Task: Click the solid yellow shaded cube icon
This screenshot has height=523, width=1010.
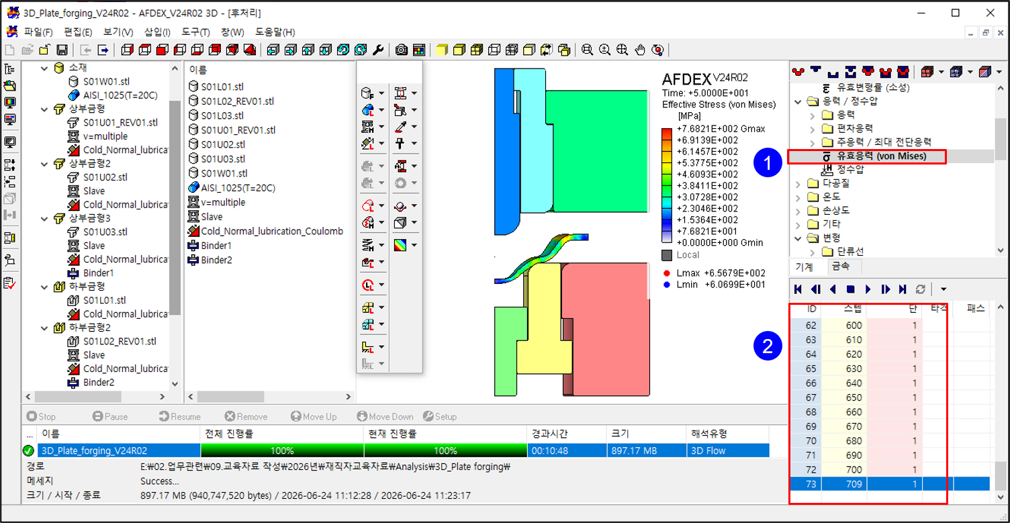Action: (x=441, y=50)
